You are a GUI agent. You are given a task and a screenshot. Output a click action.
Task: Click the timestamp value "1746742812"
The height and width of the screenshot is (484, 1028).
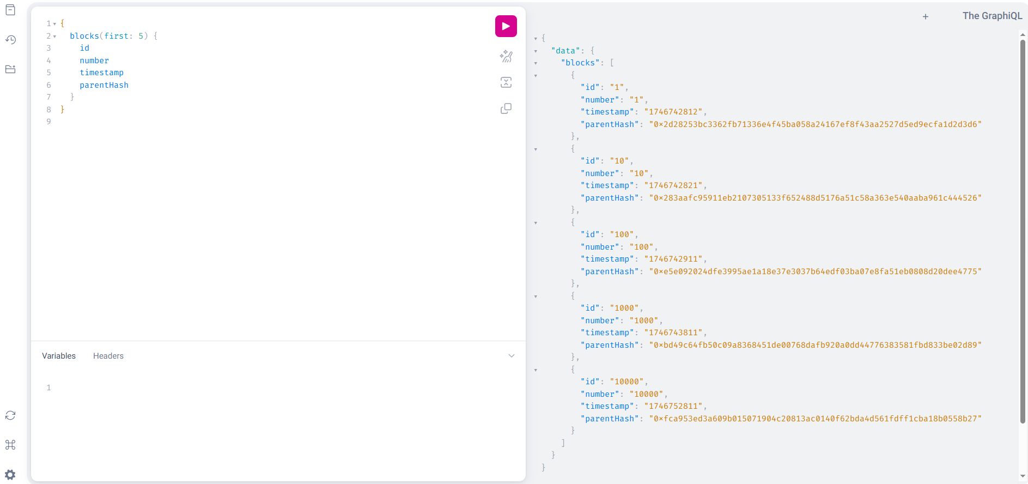tap(673, 112)
